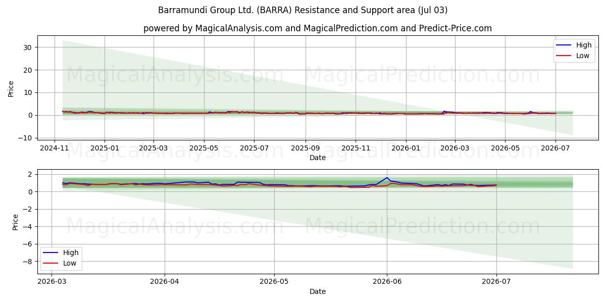Click the '2025-11' tick label
Image resolution: width=606 pixels, height=303 pixels.
point(356,148)
